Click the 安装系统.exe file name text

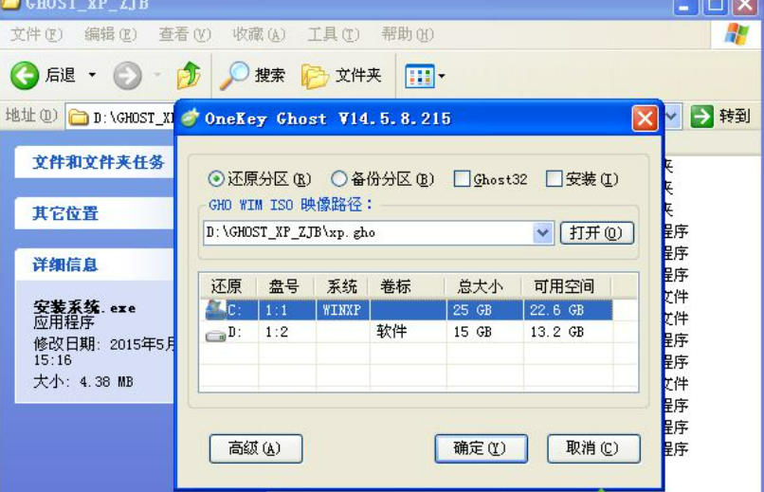coord(84,308)
